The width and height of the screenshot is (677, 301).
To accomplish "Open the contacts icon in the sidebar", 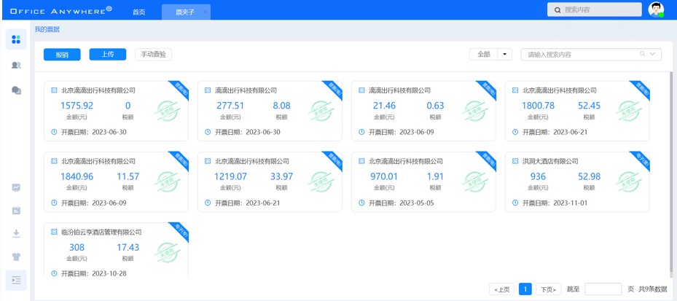I will 16,65.
